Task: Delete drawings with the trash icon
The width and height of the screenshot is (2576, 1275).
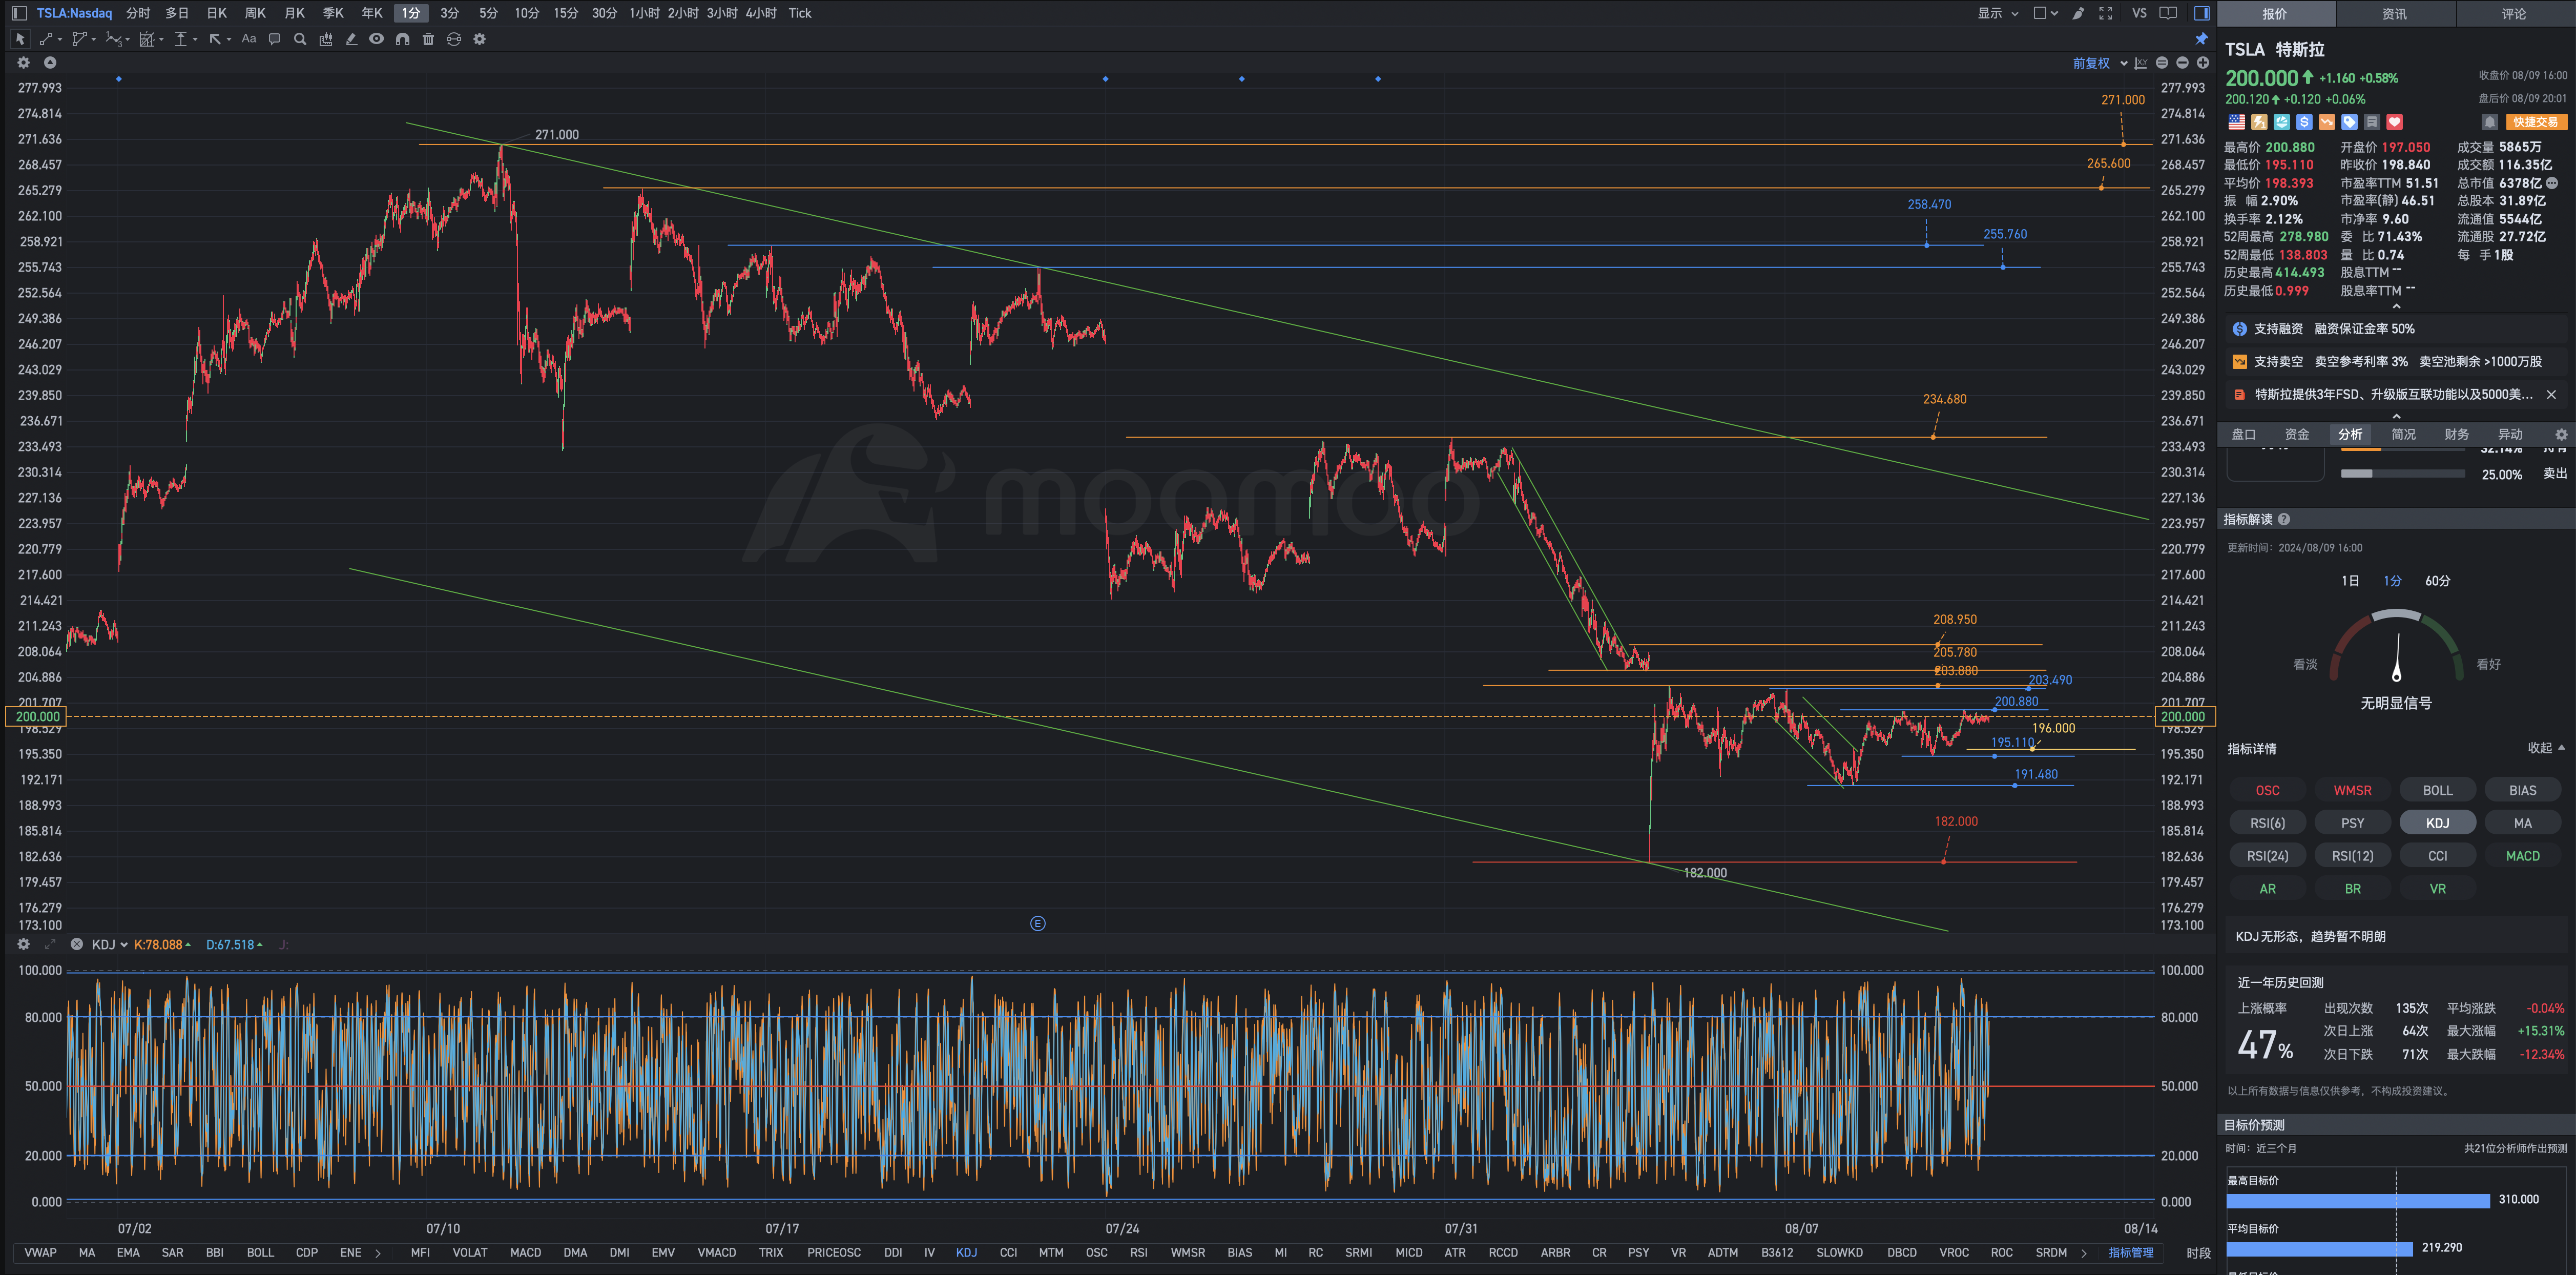Action: click(428, 39)
